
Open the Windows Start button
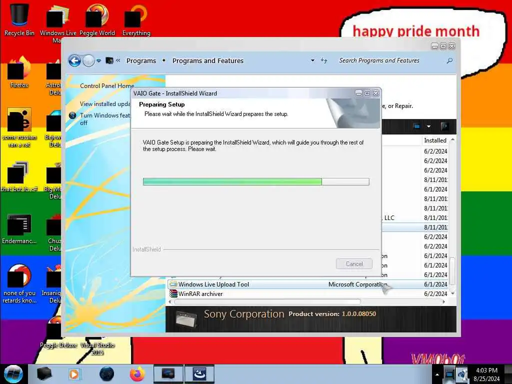click(x=13, y=374)
